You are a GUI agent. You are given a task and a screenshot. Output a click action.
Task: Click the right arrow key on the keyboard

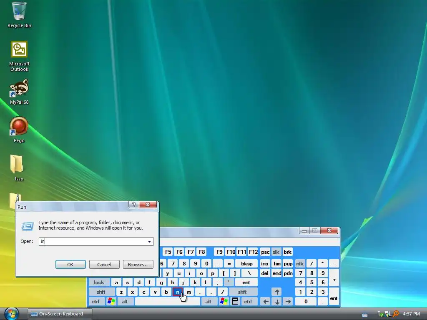tap(288, 302)
